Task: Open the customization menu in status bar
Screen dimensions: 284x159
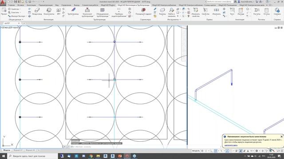Action: tap(282, 151)
